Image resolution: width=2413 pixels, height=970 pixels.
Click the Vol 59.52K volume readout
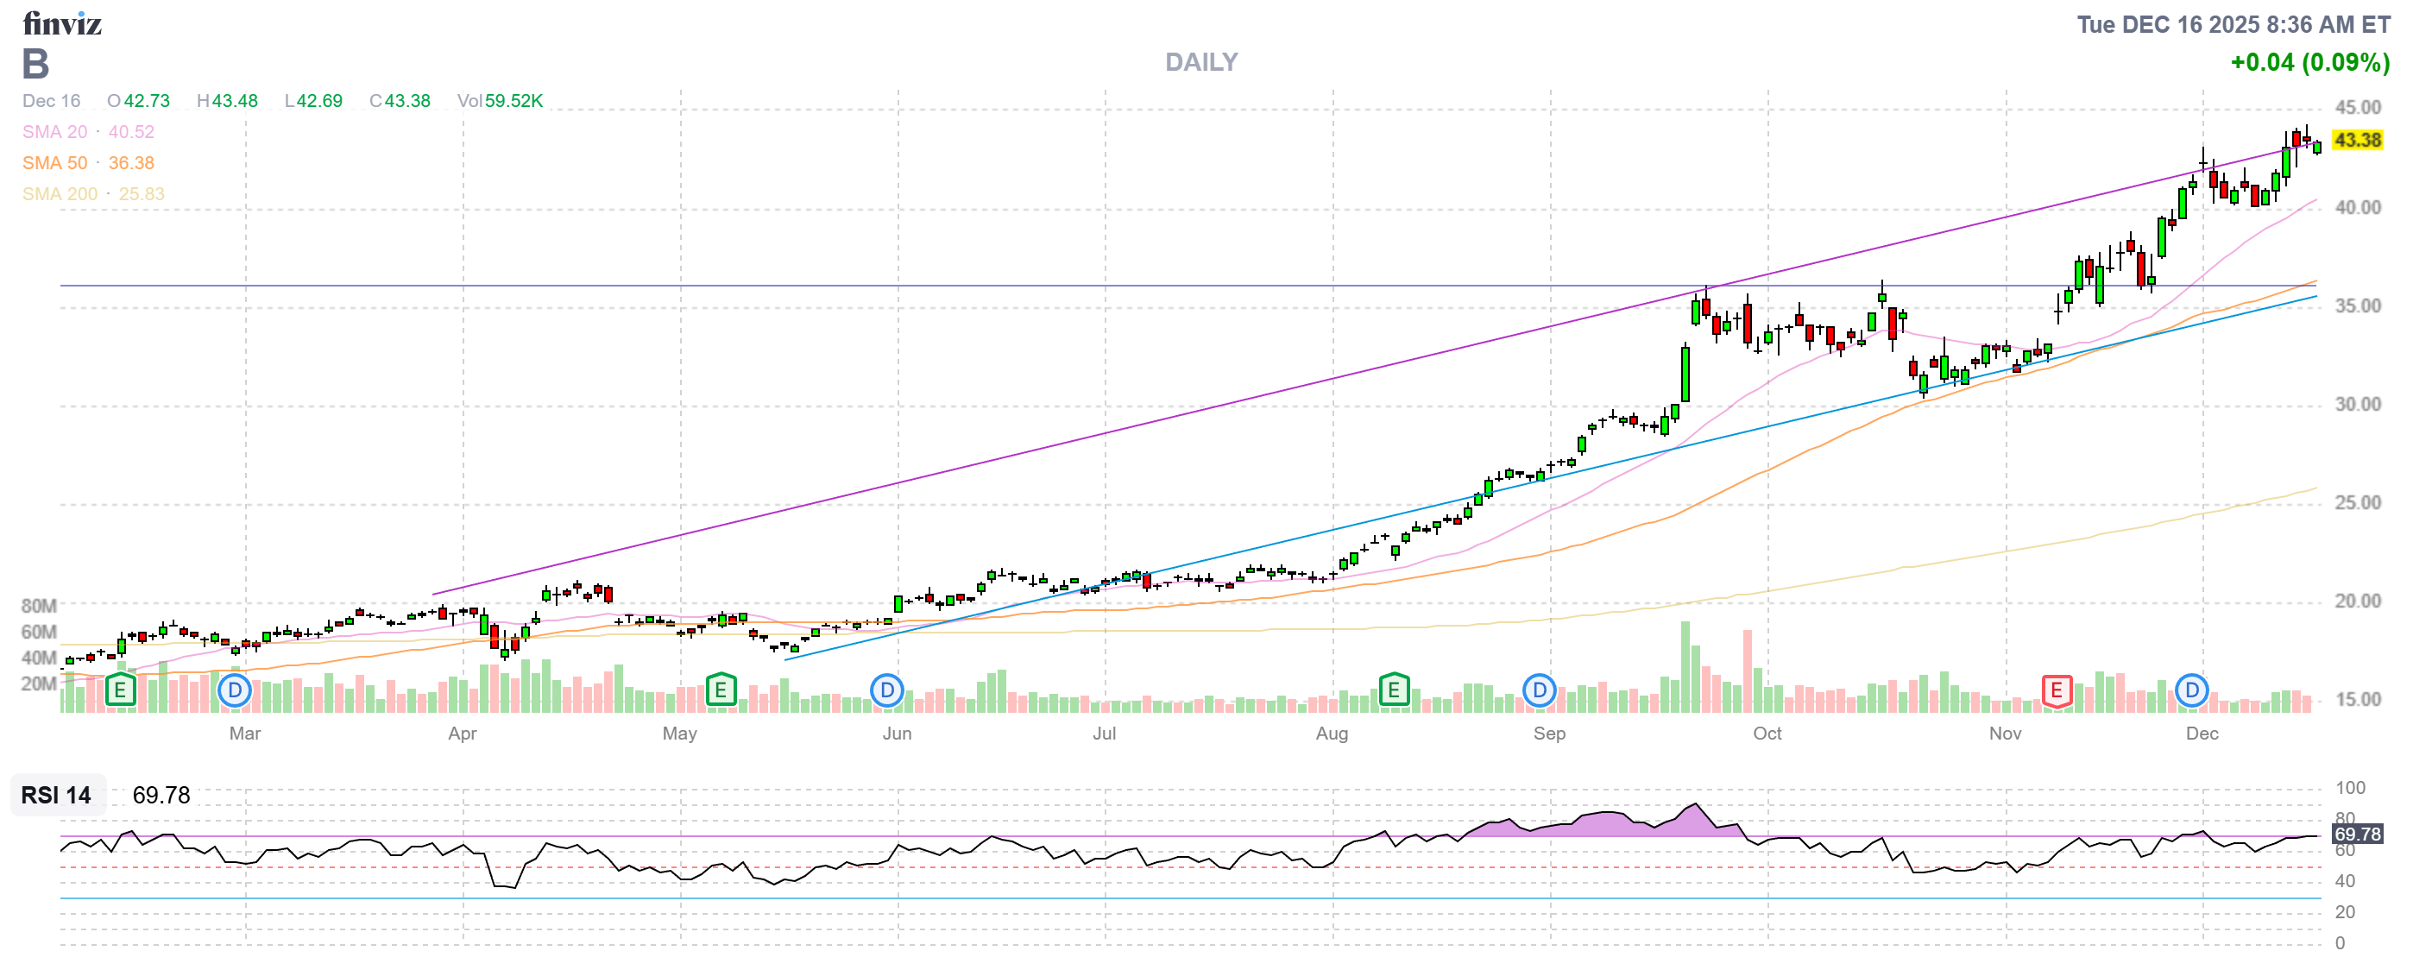[501, 101]
